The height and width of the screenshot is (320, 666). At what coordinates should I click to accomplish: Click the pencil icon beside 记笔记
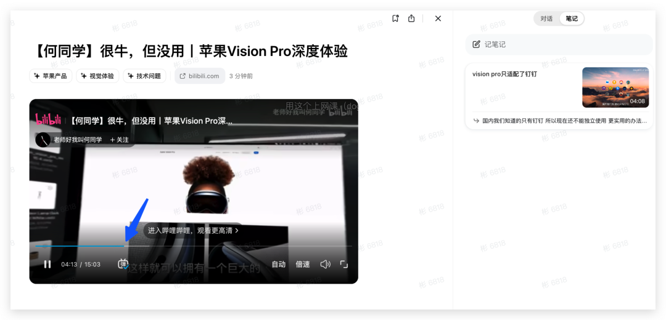tap(477, 44)
